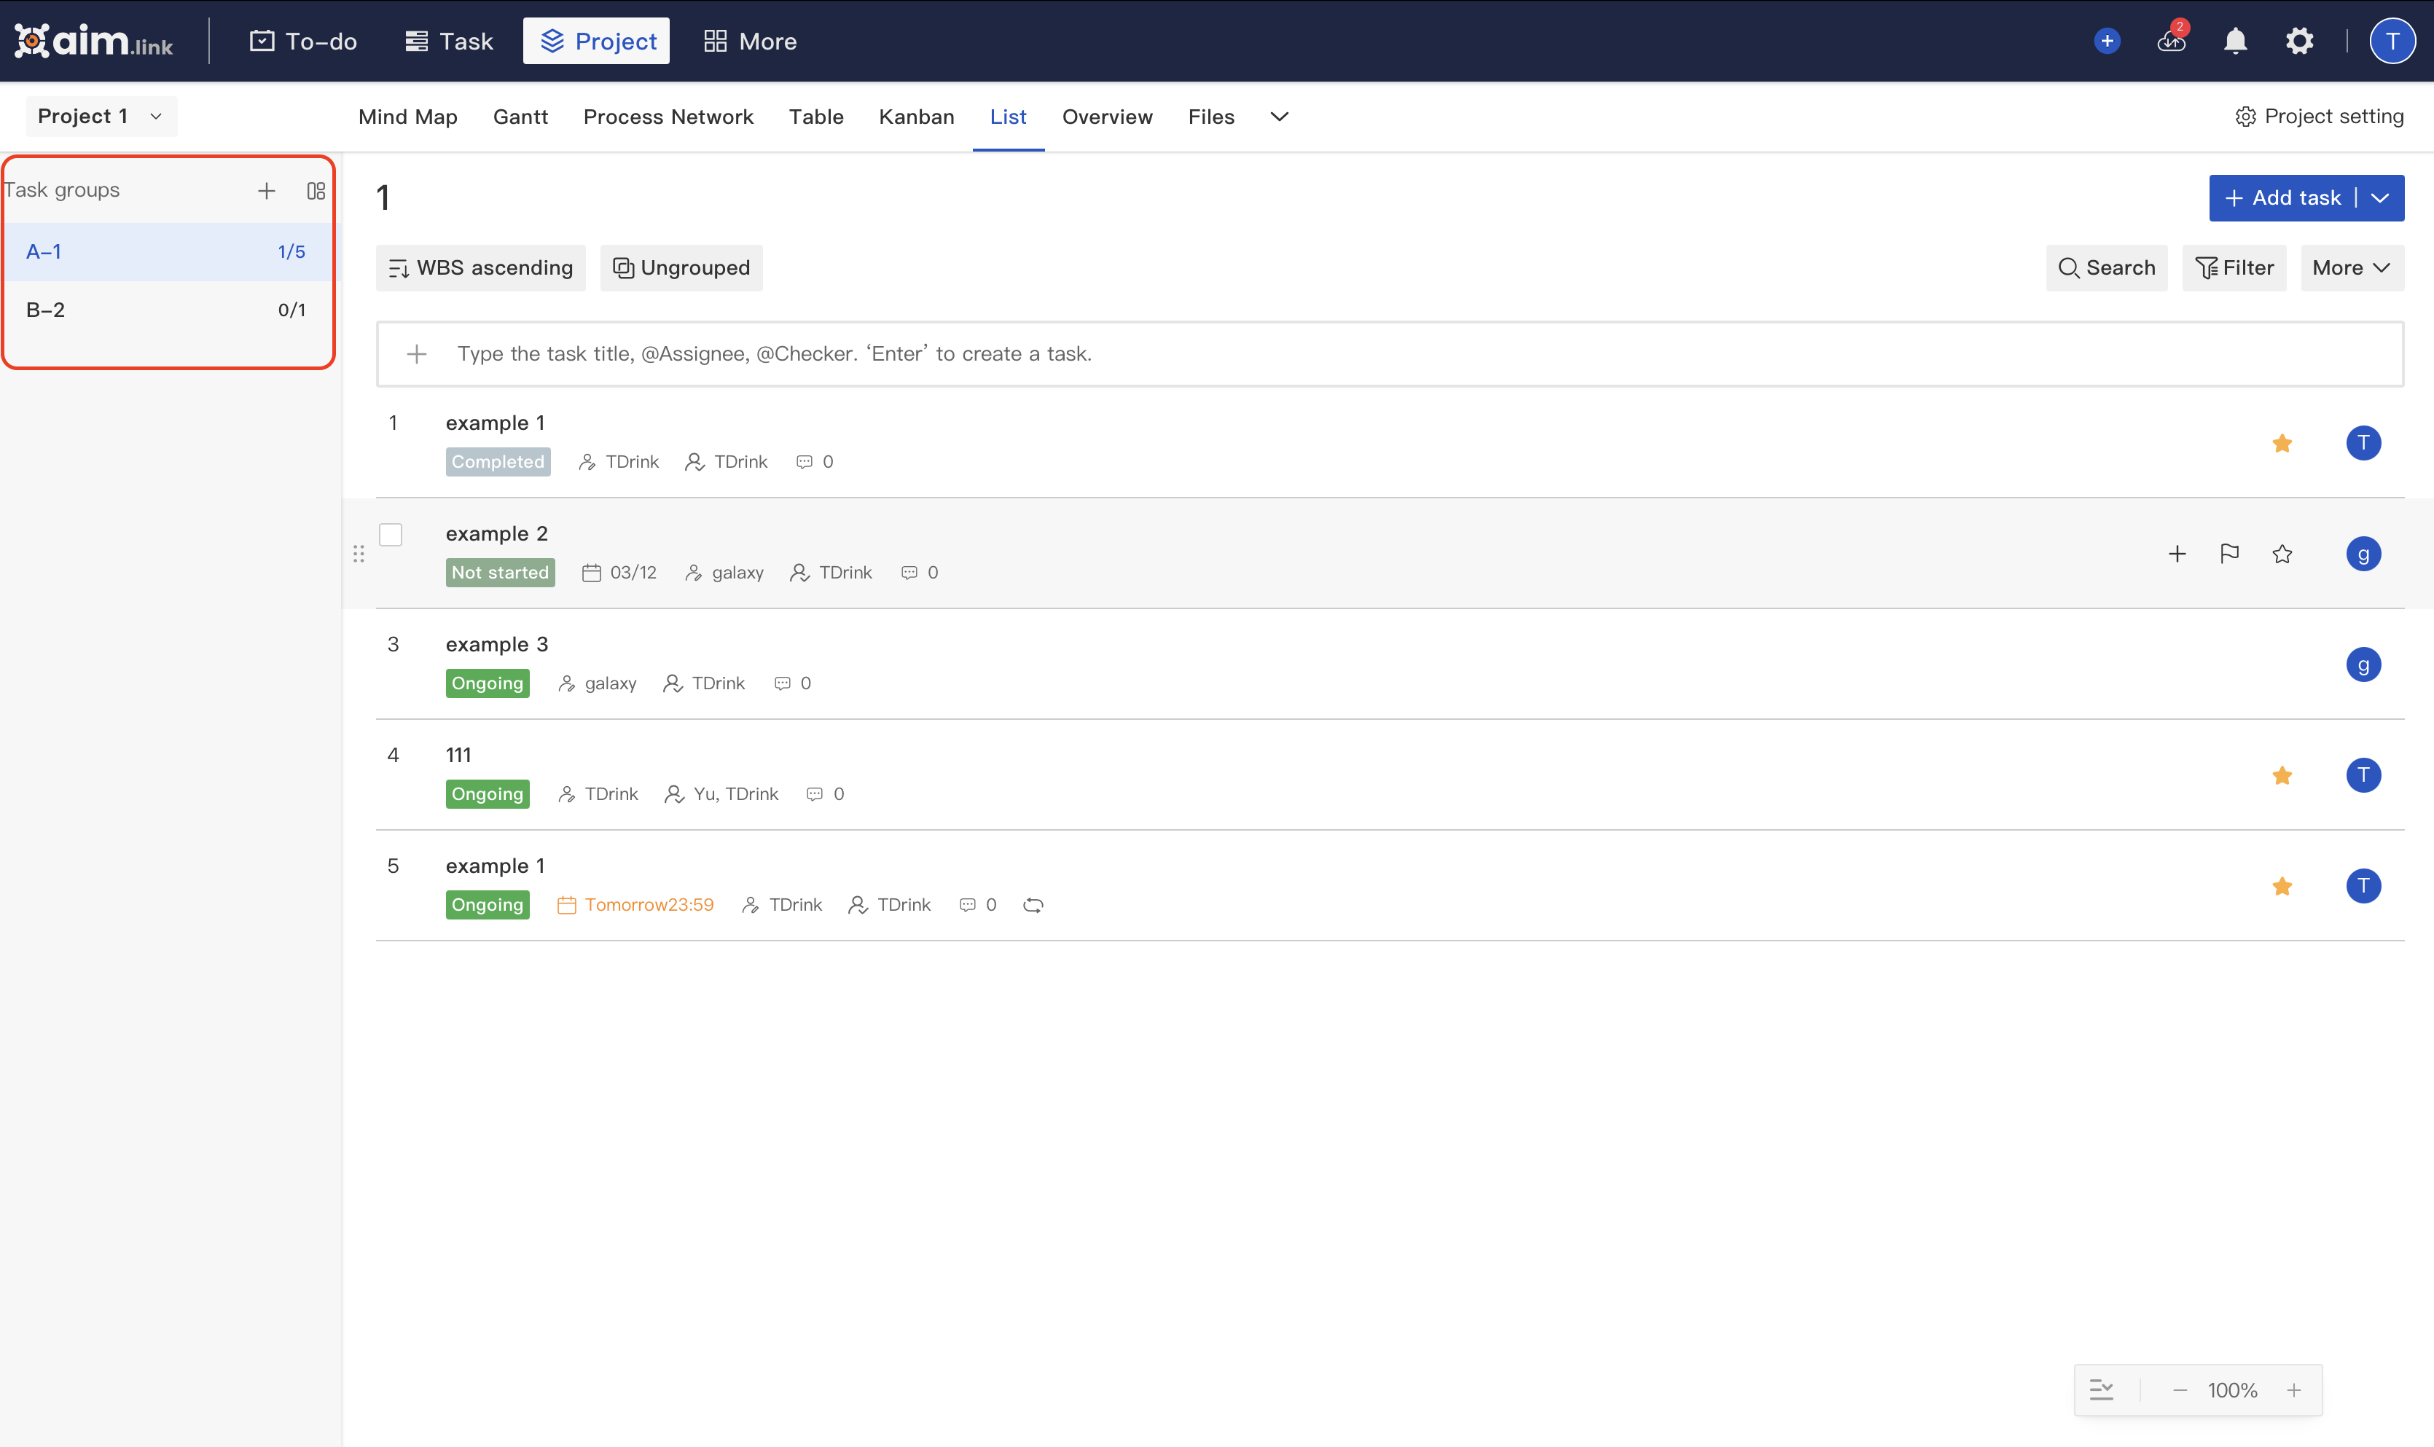This screenshot has height=1447, width=2434.
Task: Flag the example 2 task
Action: [x=2229, y=553]
